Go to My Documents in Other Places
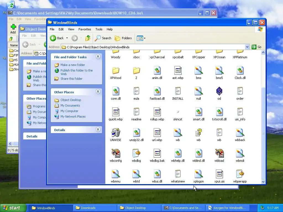 pyautogui.click(x=70, y=105)
